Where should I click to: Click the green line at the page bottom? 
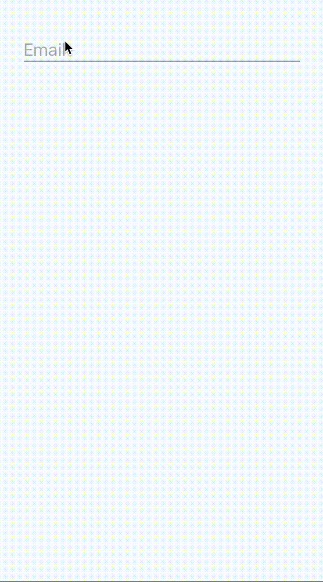pyautogui.click(x=161, y=581)
